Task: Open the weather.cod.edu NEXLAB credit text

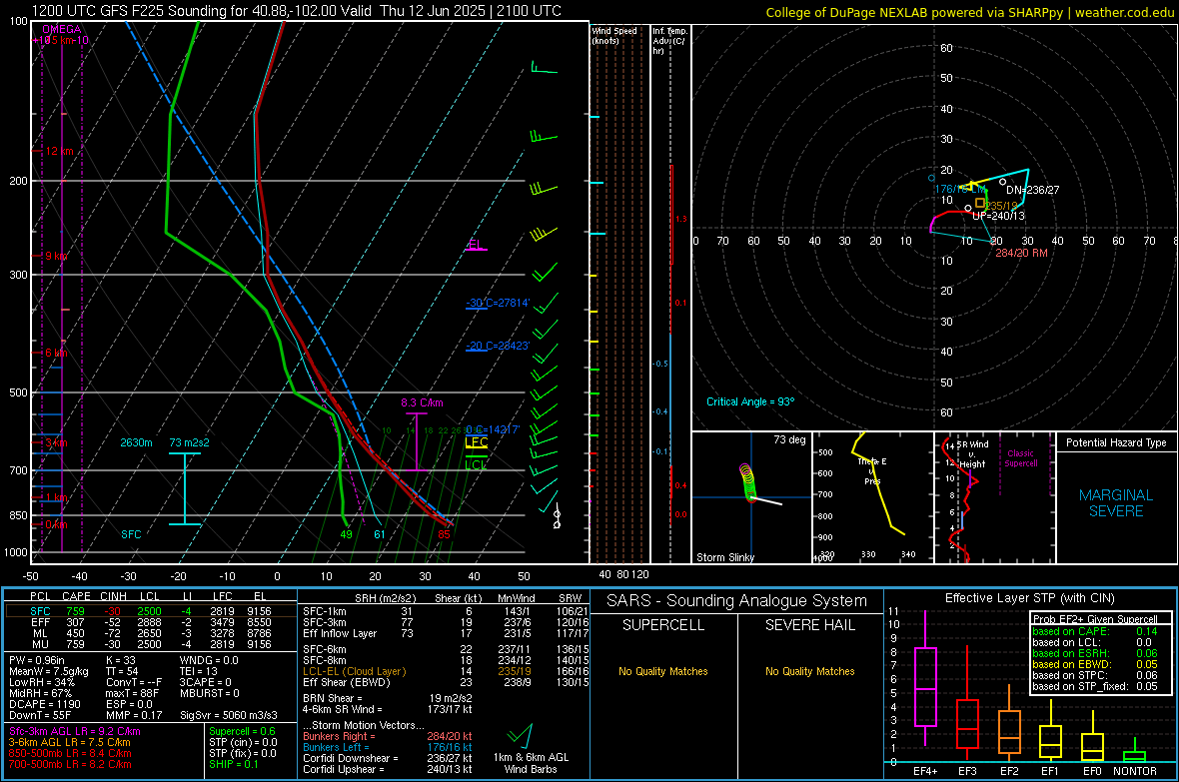Action: tap(970, 12)
